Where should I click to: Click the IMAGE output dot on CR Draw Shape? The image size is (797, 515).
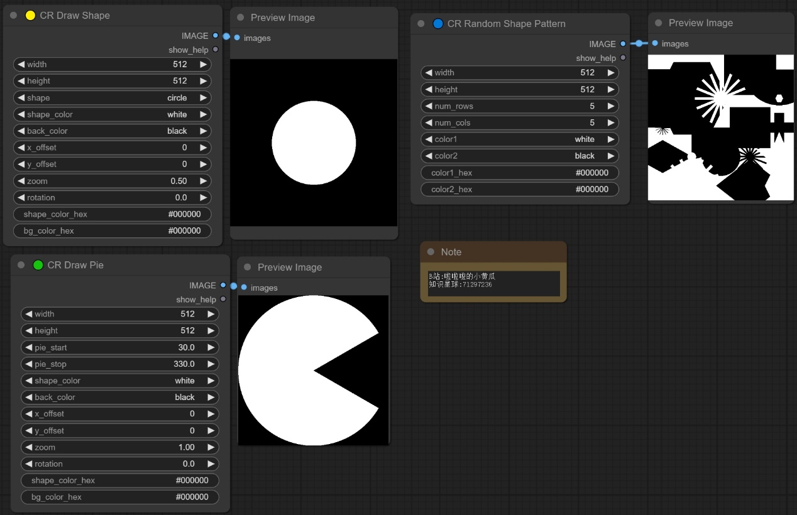(x=215, y=36)
